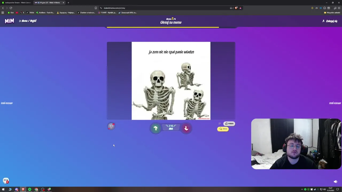Open the site settings icon in the address bar

[101, 8]
